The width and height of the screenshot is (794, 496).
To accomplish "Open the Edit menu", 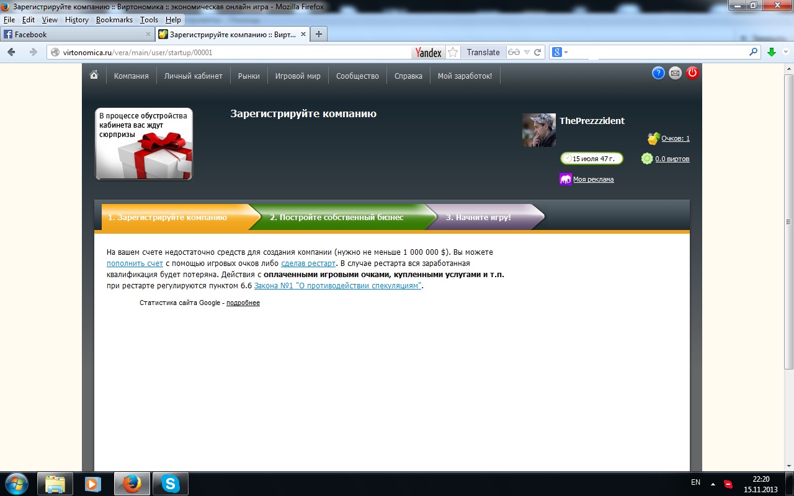I will (28, 20).
